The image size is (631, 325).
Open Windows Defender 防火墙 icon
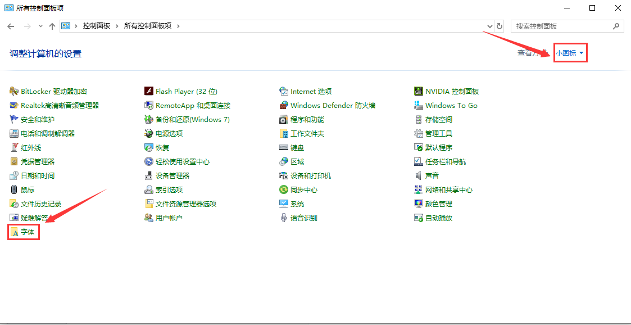pyautogui.click(x=284, y=105)
